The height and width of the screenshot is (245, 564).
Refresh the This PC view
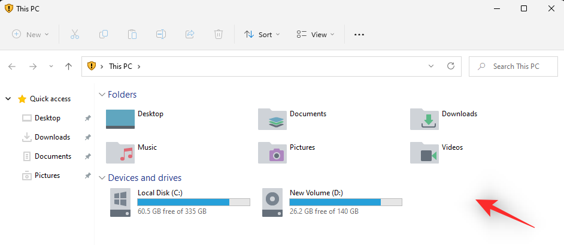[450, 66]
